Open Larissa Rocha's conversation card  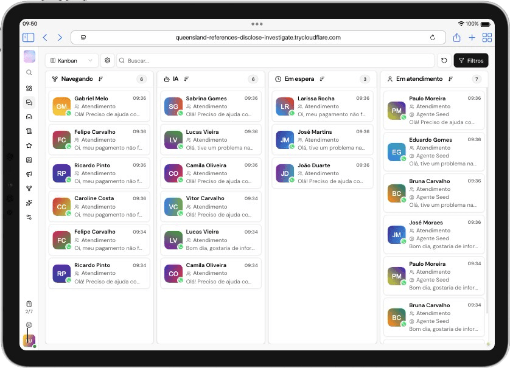point(322,106)
